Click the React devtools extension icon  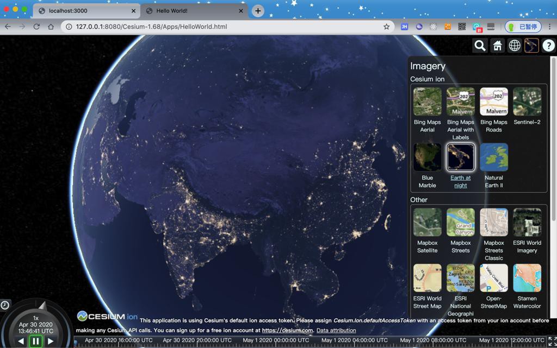(433, 27)
